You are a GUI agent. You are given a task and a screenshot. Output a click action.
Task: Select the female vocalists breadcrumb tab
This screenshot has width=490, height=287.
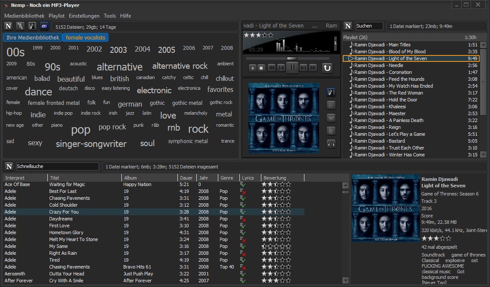86,37
